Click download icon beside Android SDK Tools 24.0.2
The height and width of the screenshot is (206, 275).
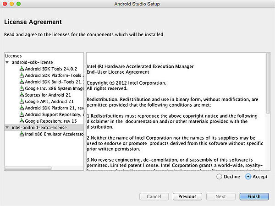pyautogui.click(x=22, y=69)
